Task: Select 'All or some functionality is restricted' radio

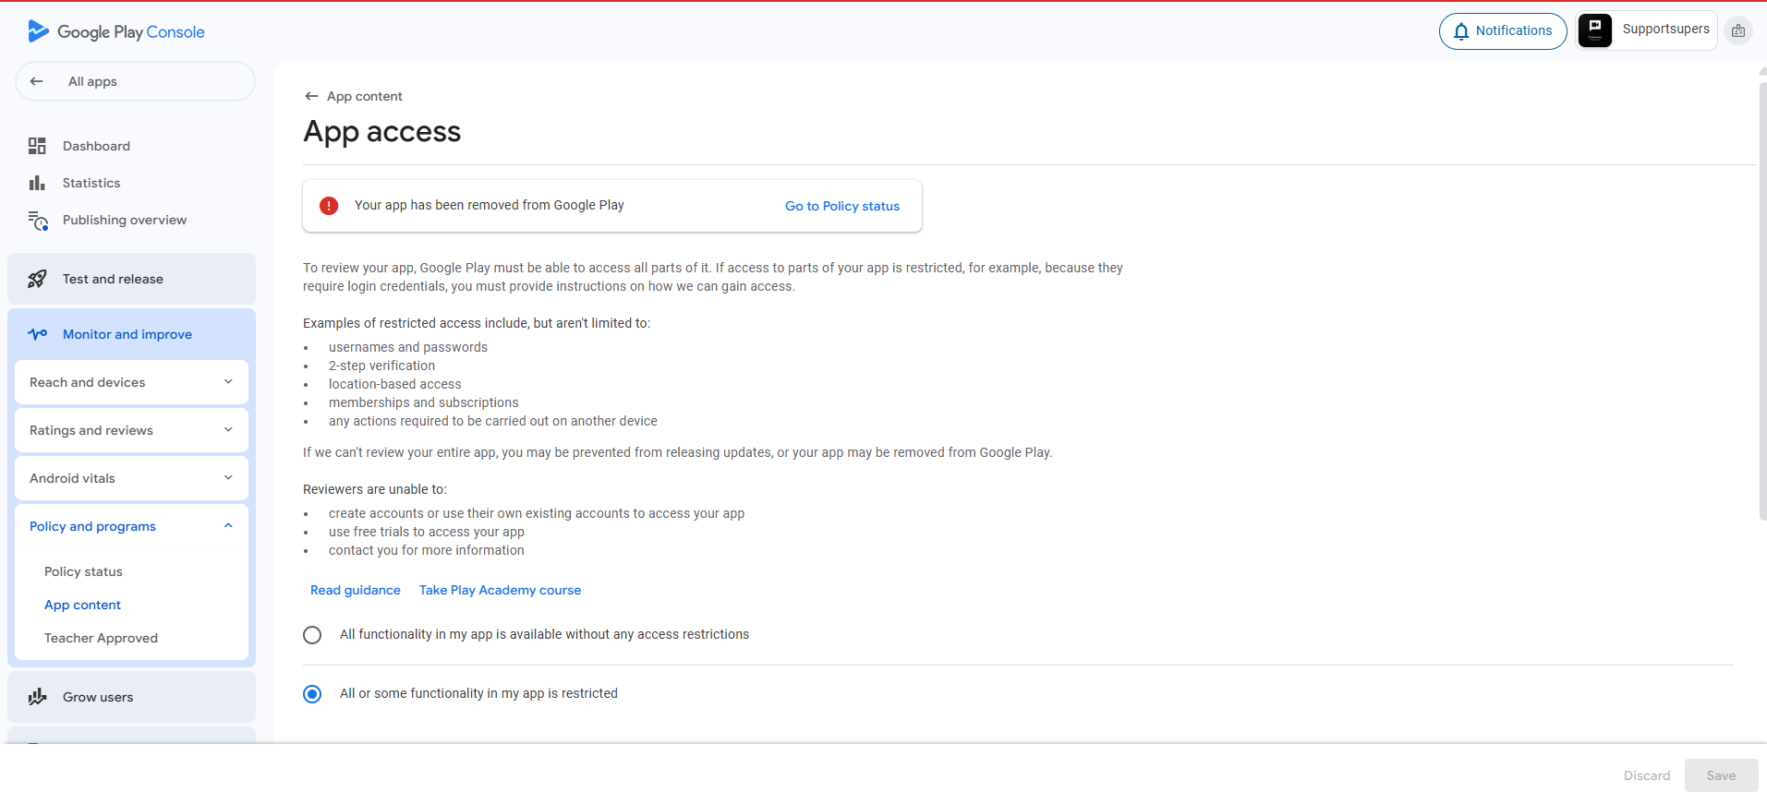Action: tap(312, 694)
